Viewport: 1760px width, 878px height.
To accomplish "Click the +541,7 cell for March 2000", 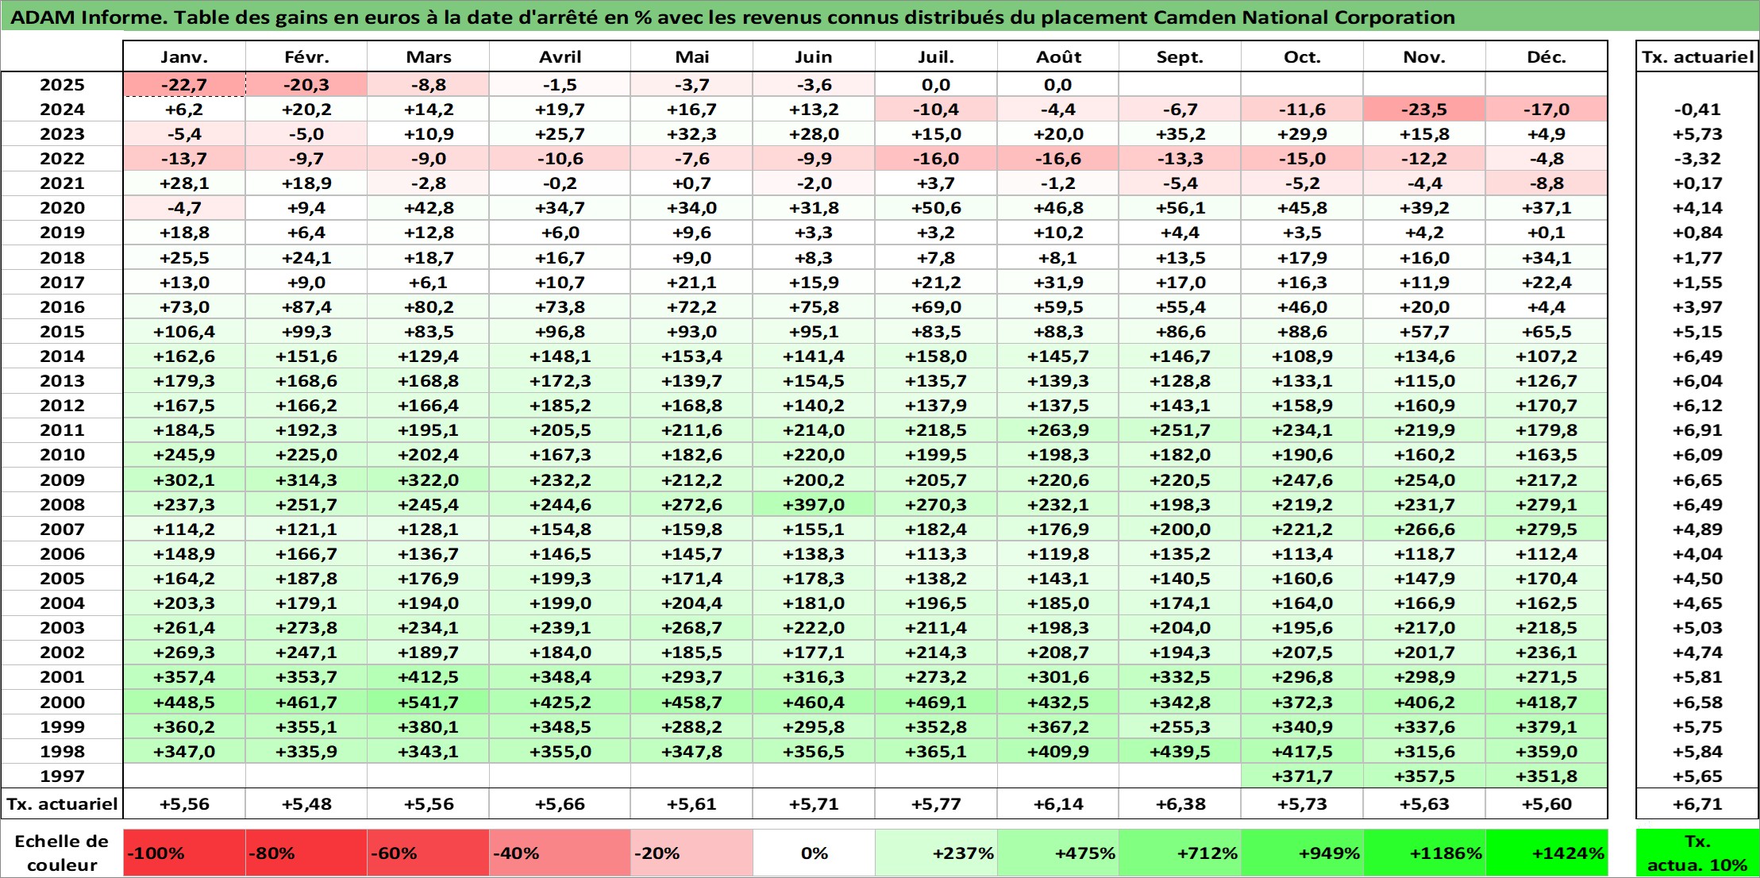I will 428,703.
